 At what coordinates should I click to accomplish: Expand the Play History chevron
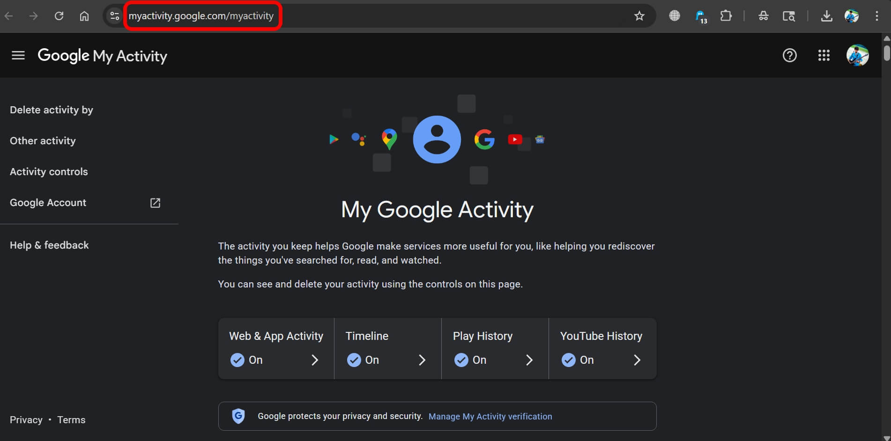point(529,360)
